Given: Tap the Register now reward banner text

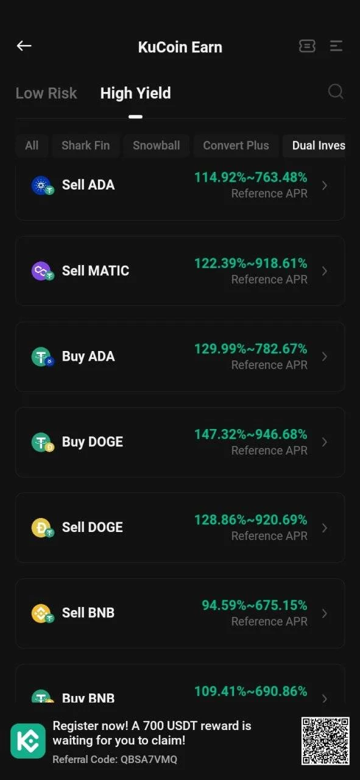Looking at the screenshot, I should point(152,733).
